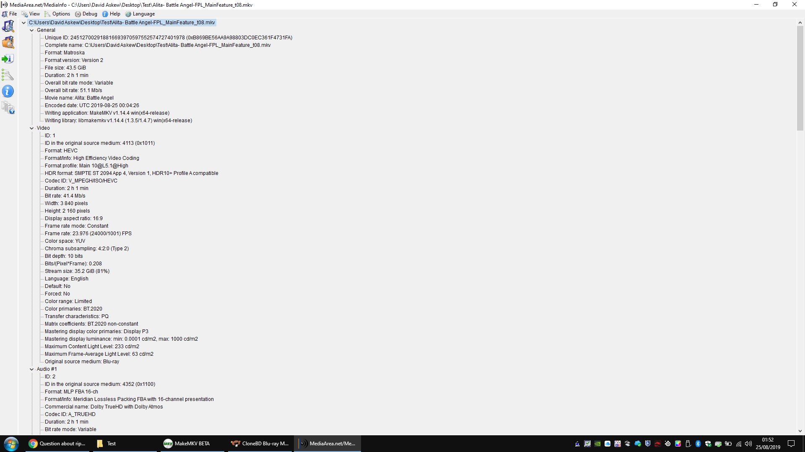Click the documents-globe website icon in sidebar
Image resolution: width=805 pixels, height=452 pixels.
pos(8,108)
